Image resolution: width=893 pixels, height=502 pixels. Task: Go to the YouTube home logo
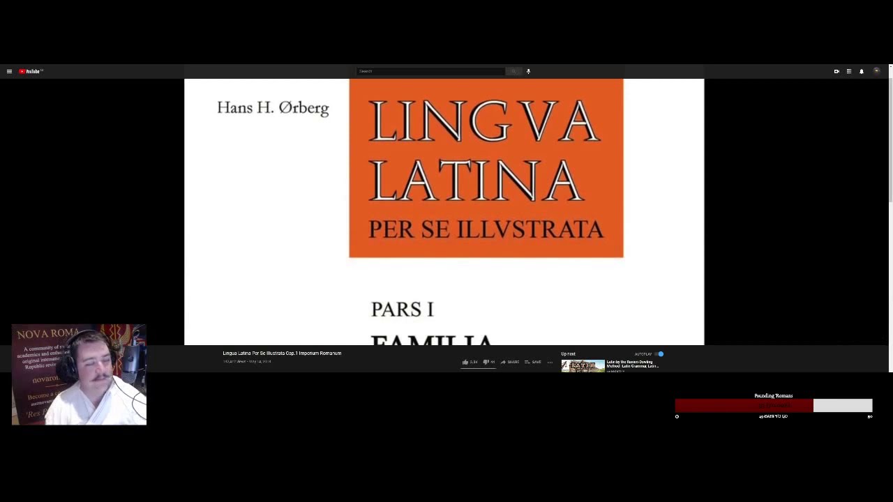pyautogui.click(x=31, y=71)
